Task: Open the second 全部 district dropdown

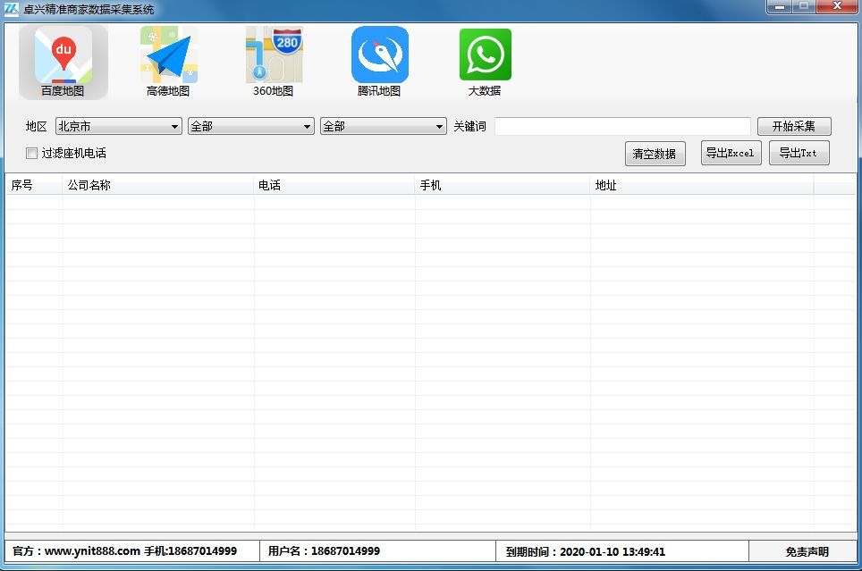Action: pyautogui.click(x=250, y=127)
